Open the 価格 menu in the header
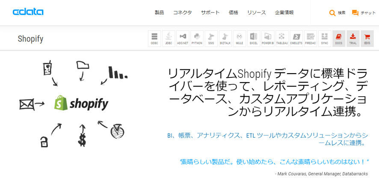 pos(233,12)
